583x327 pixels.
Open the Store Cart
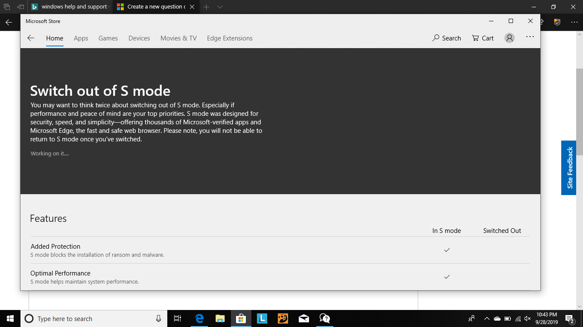pos(483,38)
